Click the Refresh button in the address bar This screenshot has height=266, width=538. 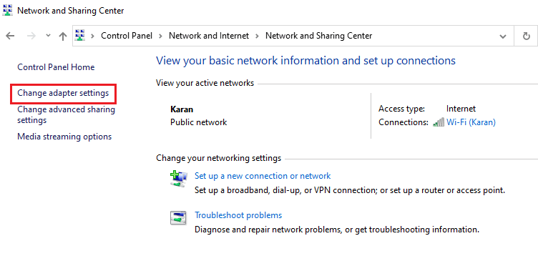pos(527,36)
